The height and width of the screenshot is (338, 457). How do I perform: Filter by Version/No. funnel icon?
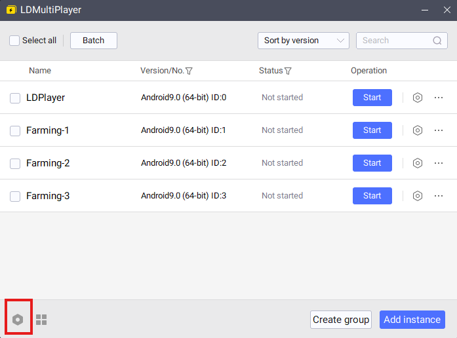pyautogui.click(x=189, y=71)
